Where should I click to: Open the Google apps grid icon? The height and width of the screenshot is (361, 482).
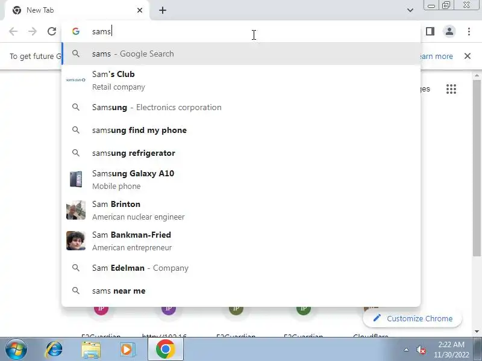(451, 89)
